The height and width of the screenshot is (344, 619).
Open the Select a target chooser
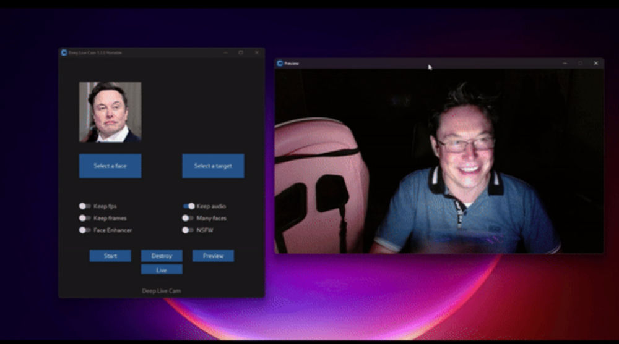tap(213, 166)
